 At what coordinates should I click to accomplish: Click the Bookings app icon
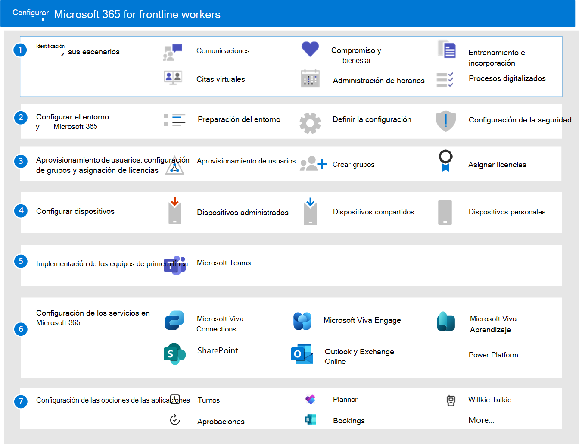point(310,419)
